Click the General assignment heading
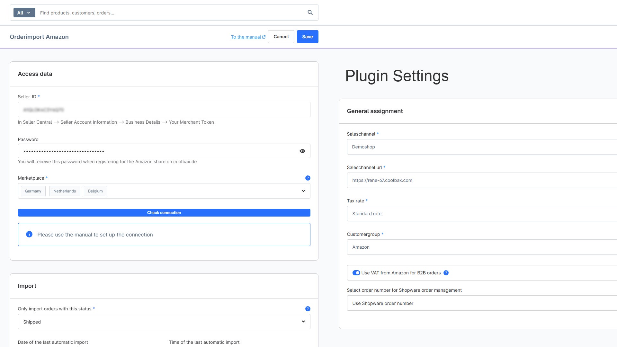Screen dimensions: 617x347 [x=375, y=111]
